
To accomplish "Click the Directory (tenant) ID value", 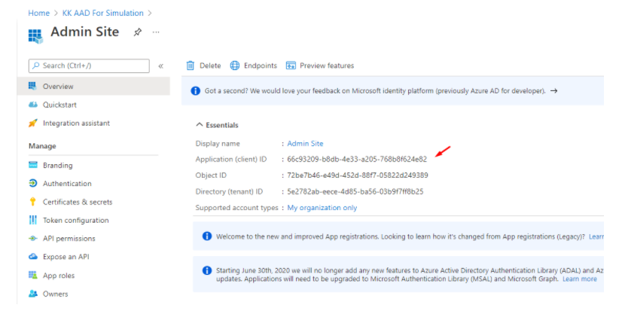I will 355,192.
